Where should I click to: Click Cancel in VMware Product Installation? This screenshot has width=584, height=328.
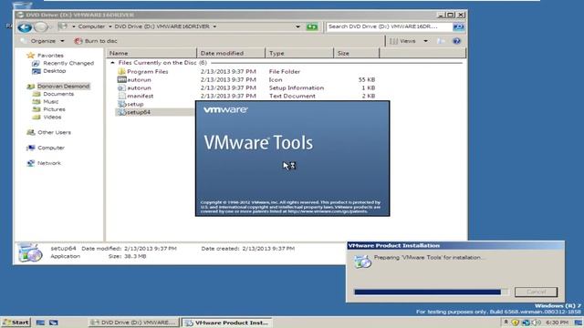(536, 292)
